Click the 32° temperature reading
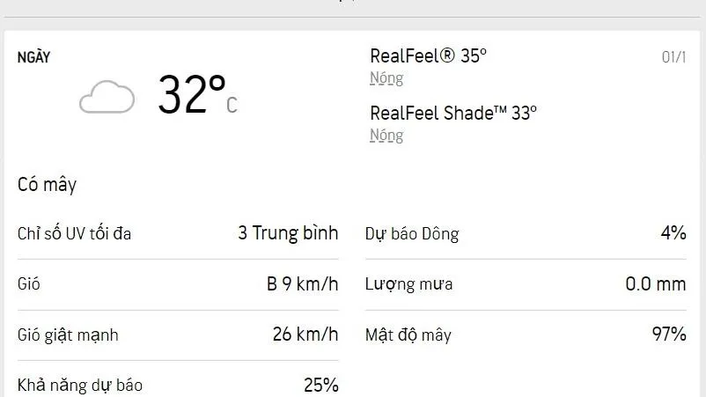This screenshot has width=706, height=397. [x=195, y=95]
